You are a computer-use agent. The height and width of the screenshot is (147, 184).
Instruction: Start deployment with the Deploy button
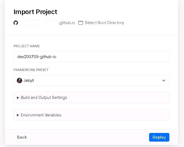tap(159, 137)
